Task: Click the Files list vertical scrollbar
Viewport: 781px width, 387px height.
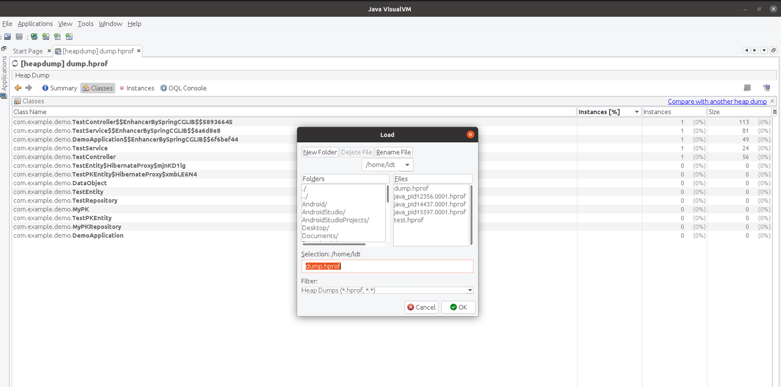Action: [471, 215]
